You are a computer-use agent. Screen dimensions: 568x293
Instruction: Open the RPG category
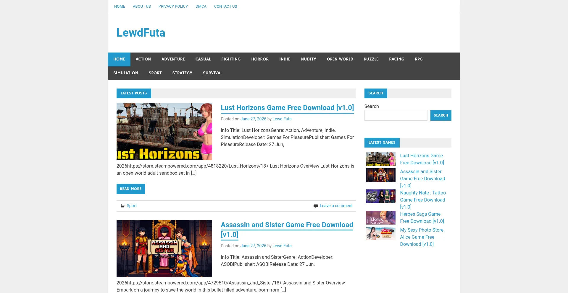[419, 59]
